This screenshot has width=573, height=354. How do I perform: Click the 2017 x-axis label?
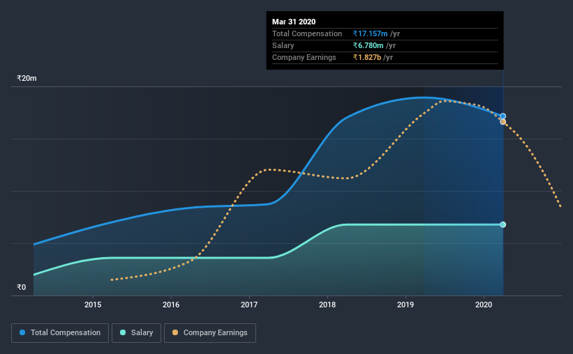tap(249, 305)
